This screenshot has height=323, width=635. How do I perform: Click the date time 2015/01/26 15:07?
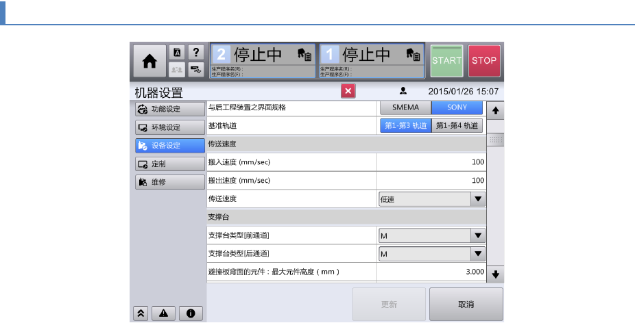coord(464,92)
